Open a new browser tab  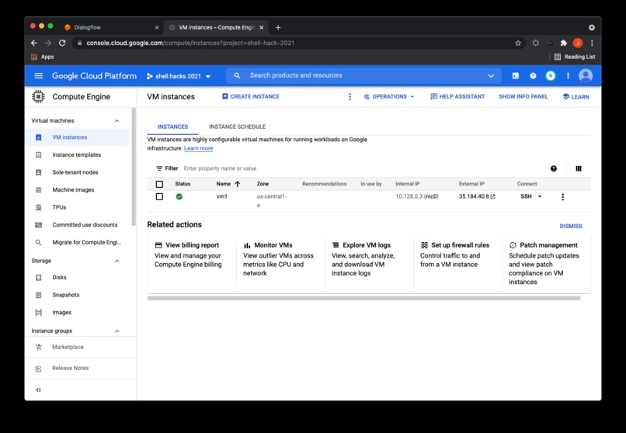[x=278, y=27]
